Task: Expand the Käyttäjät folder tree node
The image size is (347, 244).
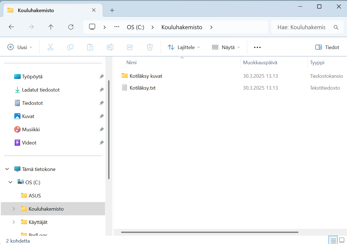Action: tap(14, 222)
